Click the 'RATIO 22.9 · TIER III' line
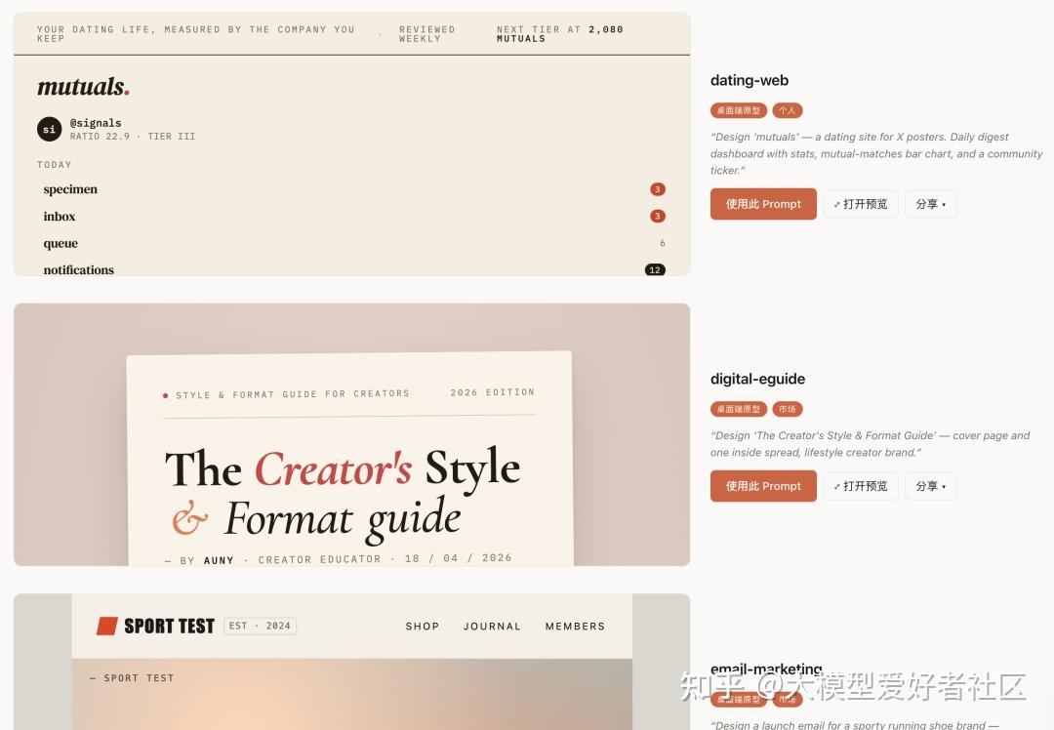Image resolution: width=1054 pixels, height=730 pixels. click(x=133, y=137)
